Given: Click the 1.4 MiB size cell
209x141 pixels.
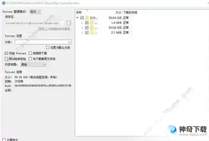Looking at the screenshot, I should coord(117,23).
